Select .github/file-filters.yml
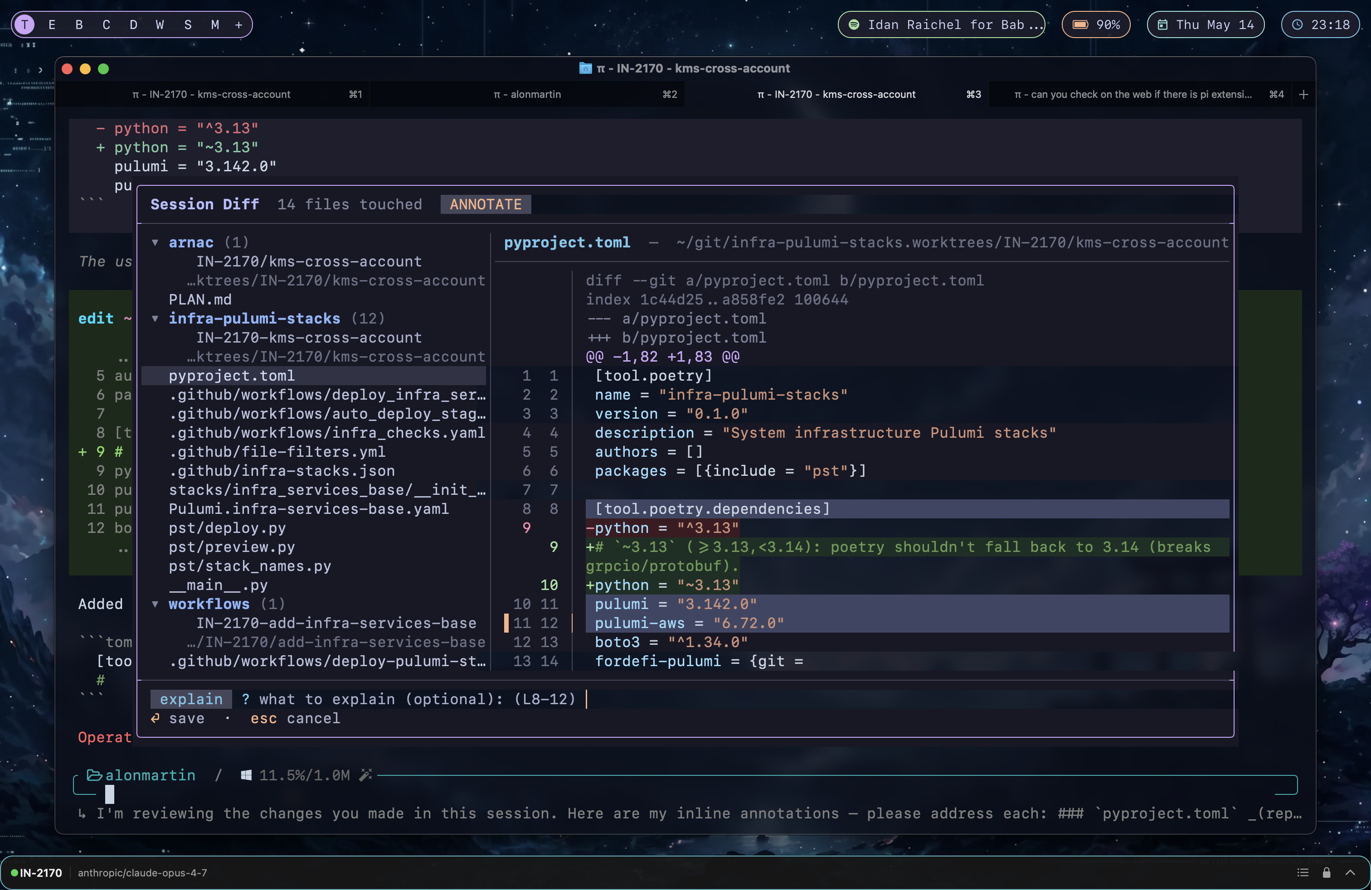 click(x=277, y=452)
